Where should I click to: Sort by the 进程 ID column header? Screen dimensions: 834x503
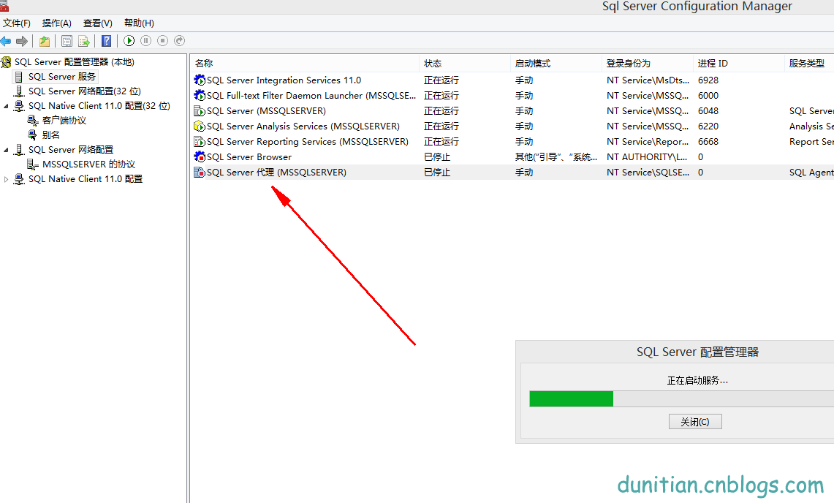pyautogui.click(x=739, y=64)
